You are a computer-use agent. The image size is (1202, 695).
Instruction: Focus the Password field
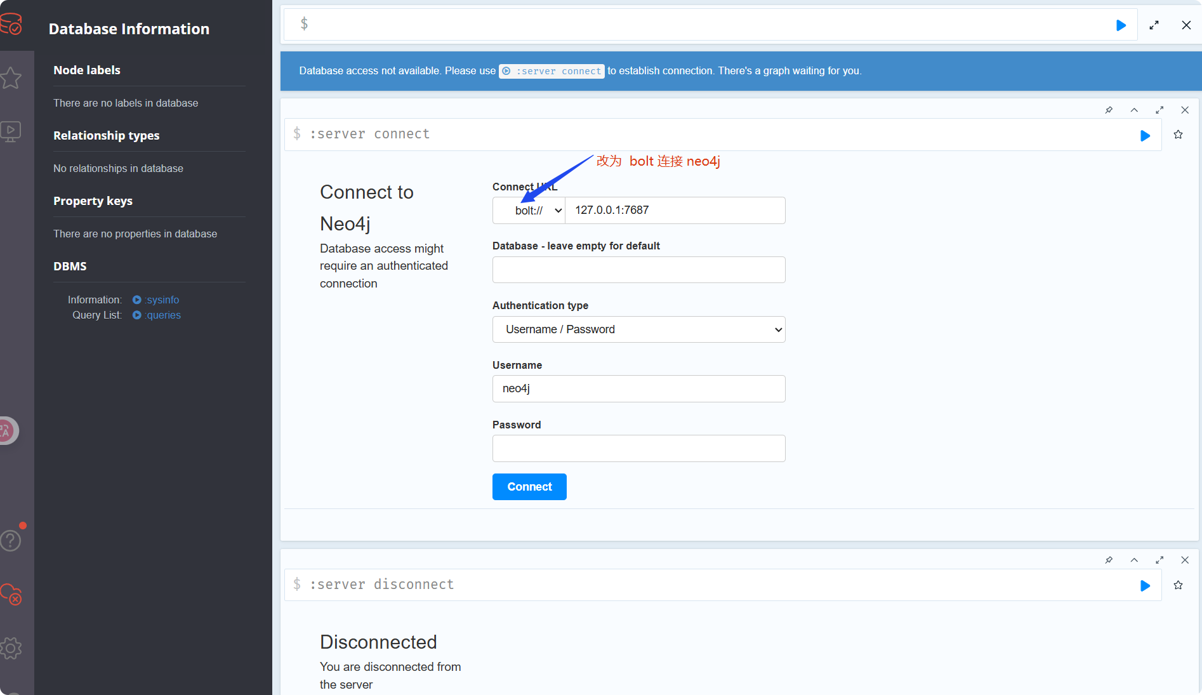click(x=638, y=448)
